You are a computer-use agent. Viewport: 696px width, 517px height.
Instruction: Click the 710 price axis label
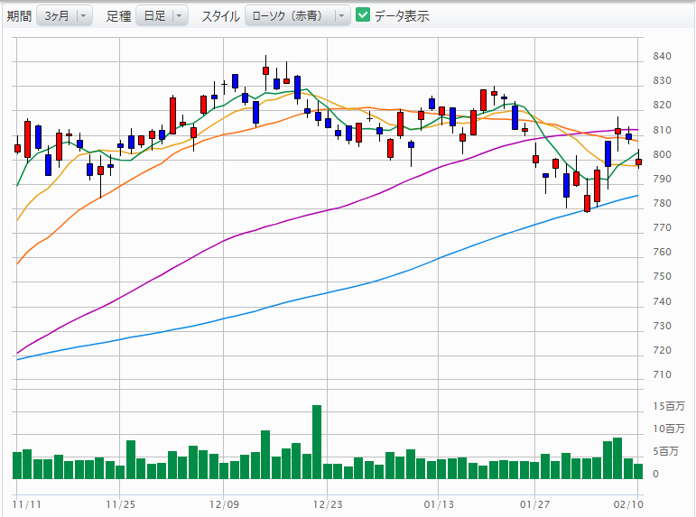pos(662,374)
